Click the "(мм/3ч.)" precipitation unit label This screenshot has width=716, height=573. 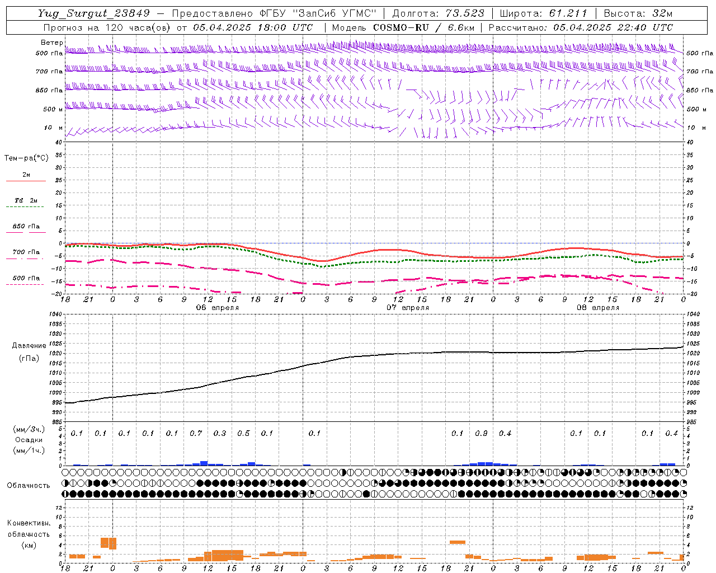[x=29, y=429]
